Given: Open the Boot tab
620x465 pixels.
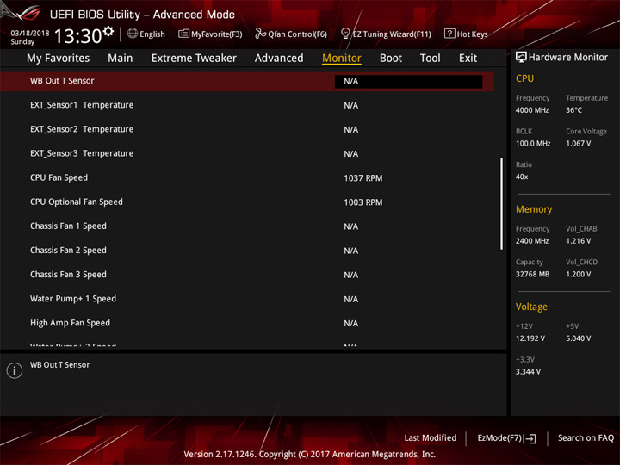Looking at the screenshot, I should (391, 59).
